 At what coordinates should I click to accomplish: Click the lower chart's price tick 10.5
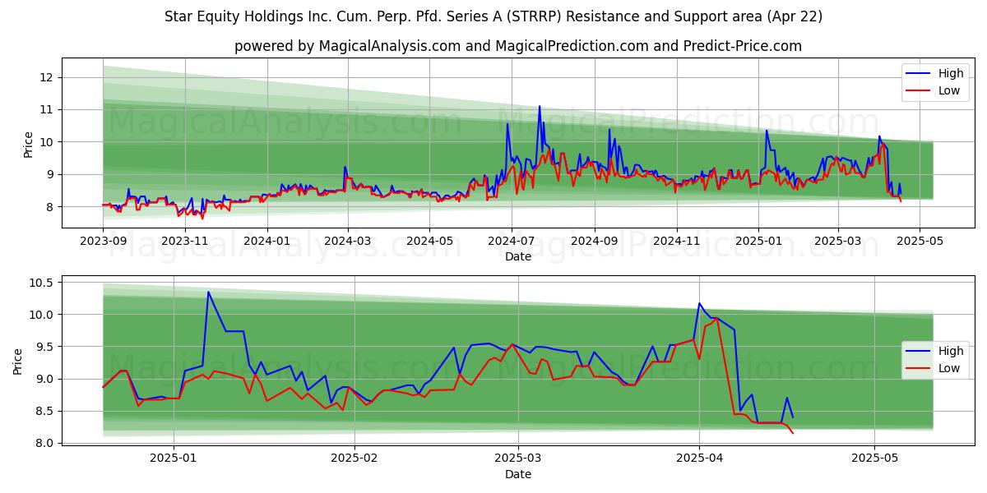click(41, 283)
